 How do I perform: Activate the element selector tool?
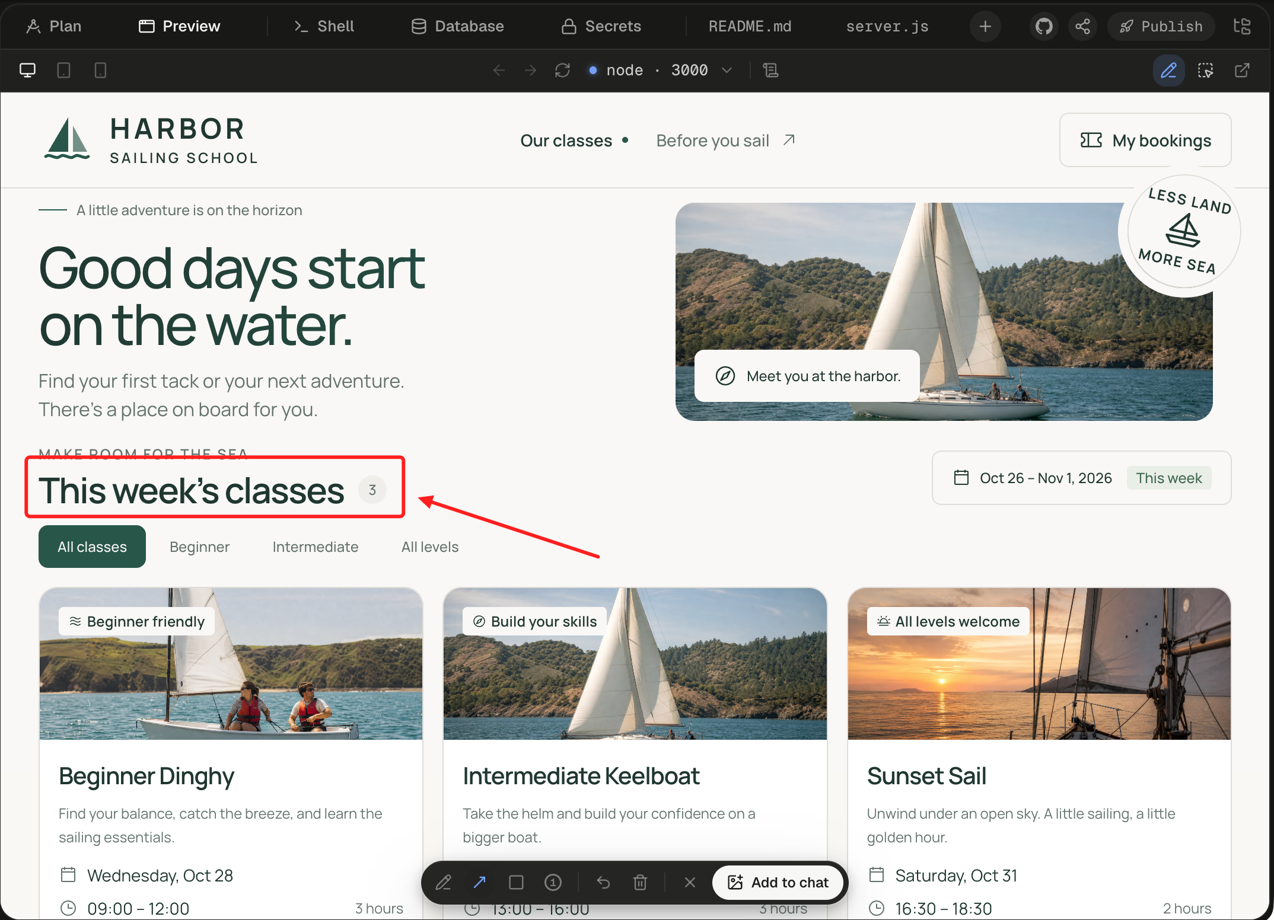coord(1205,71)
